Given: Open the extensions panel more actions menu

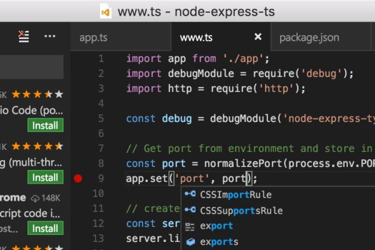Looking at the screenshot, I should [x=50, y=36].
